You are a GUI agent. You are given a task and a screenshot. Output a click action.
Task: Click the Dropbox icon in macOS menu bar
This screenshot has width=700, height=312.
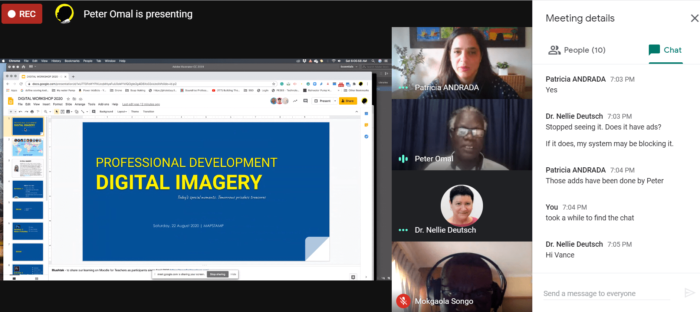pos(305,61)
